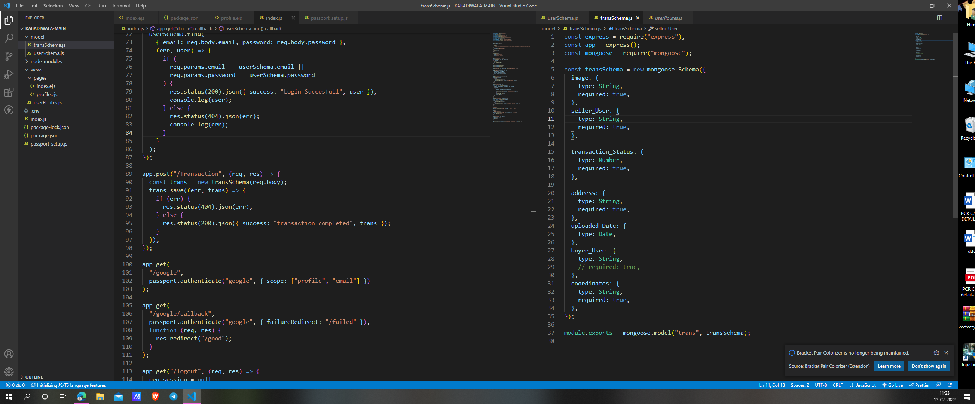Open the Search view
The width and height of the screenshot is (975, 404).
tap(9, 38)
